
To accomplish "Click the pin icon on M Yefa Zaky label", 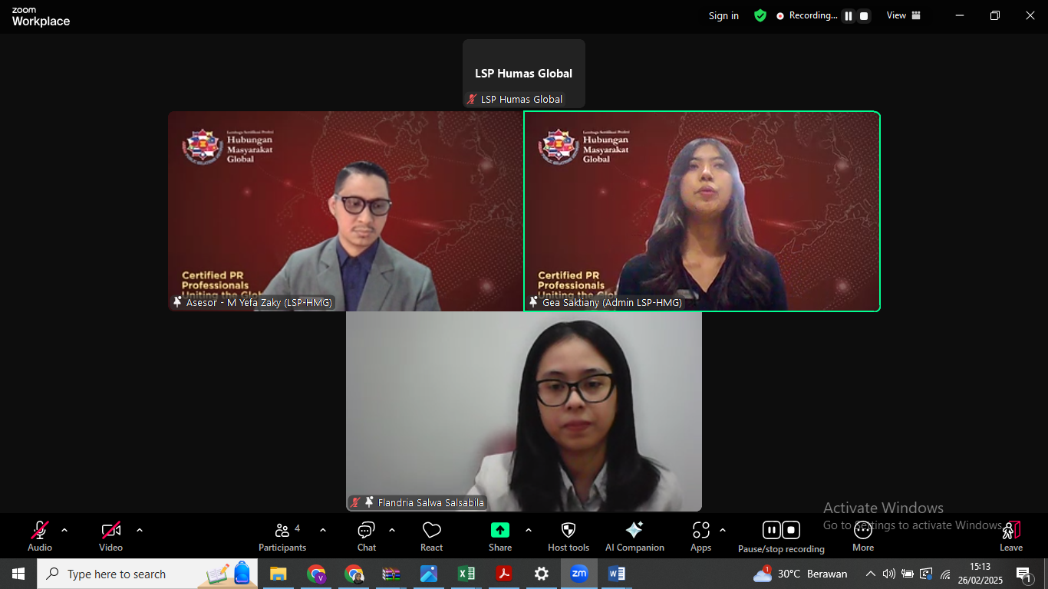I will pyautogui.click(x=177, y=302).
